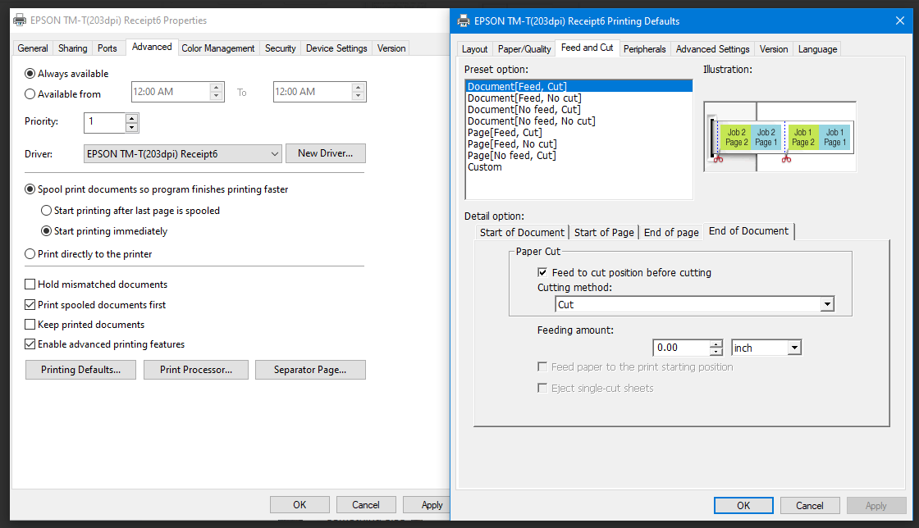This screenshot has width=919, height=528.
Task: Click Eject single-cut sheets checkbox
Action: point(542,388)
